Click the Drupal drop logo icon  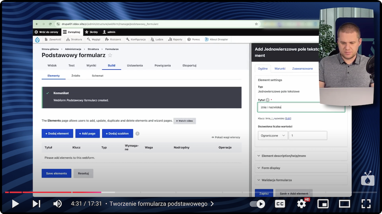tap(37, 40)
